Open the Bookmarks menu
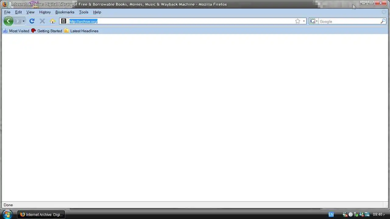Viewport: 390px width, 219px height. pos(65,12)
